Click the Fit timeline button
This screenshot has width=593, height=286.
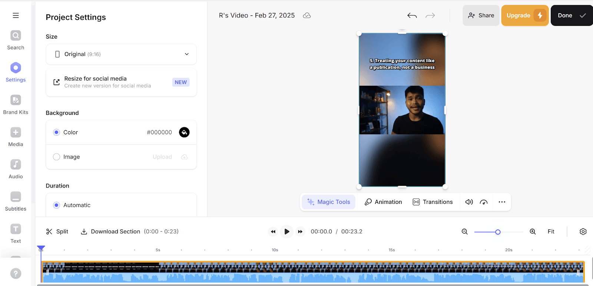(x=551, y=232)
